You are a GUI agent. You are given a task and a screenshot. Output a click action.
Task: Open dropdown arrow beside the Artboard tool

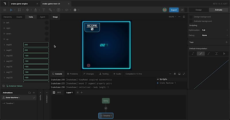pos(23,10)
